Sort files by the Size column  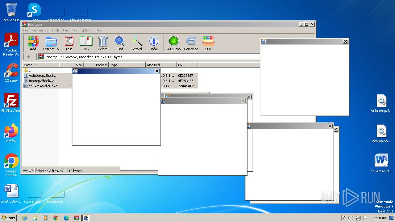tap(71, 65)
